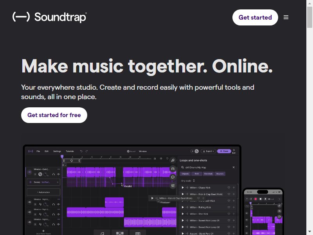Add Million - Star Kick with plus icon

tap(234, 214)
